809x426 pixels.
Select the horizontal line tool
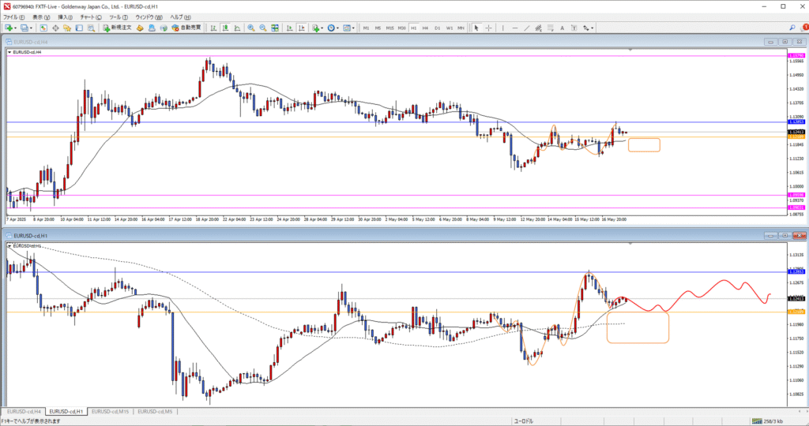(x=515, y=28)
